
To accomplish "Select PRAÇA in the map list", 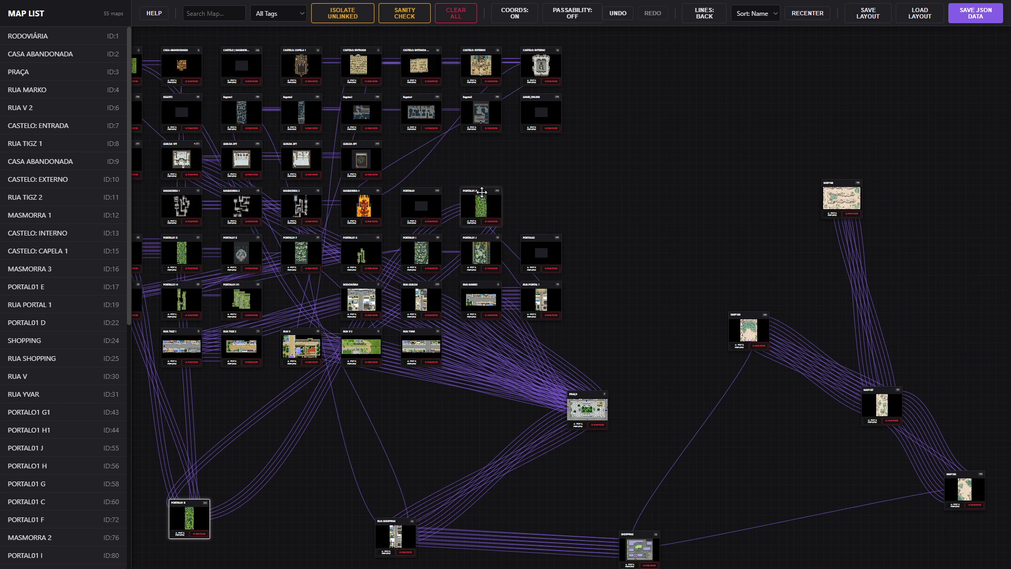I will [63, 72].
